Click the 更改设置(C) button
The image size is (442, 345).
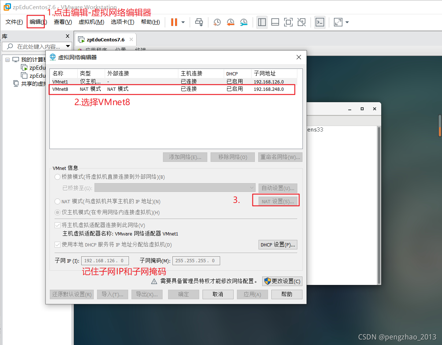pos(282,281)
